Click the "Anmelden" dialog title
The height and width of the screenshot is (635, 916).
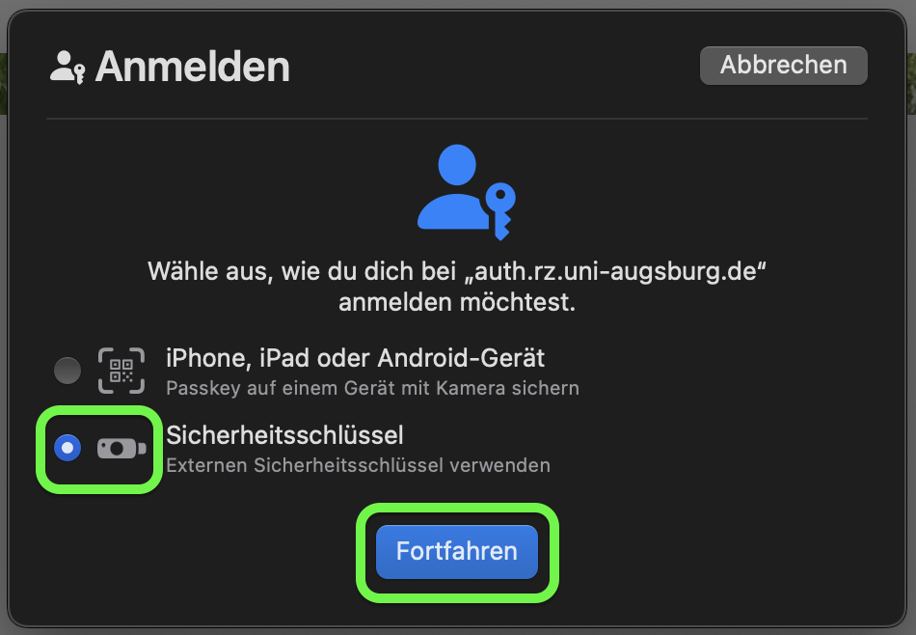pos(192,67)
